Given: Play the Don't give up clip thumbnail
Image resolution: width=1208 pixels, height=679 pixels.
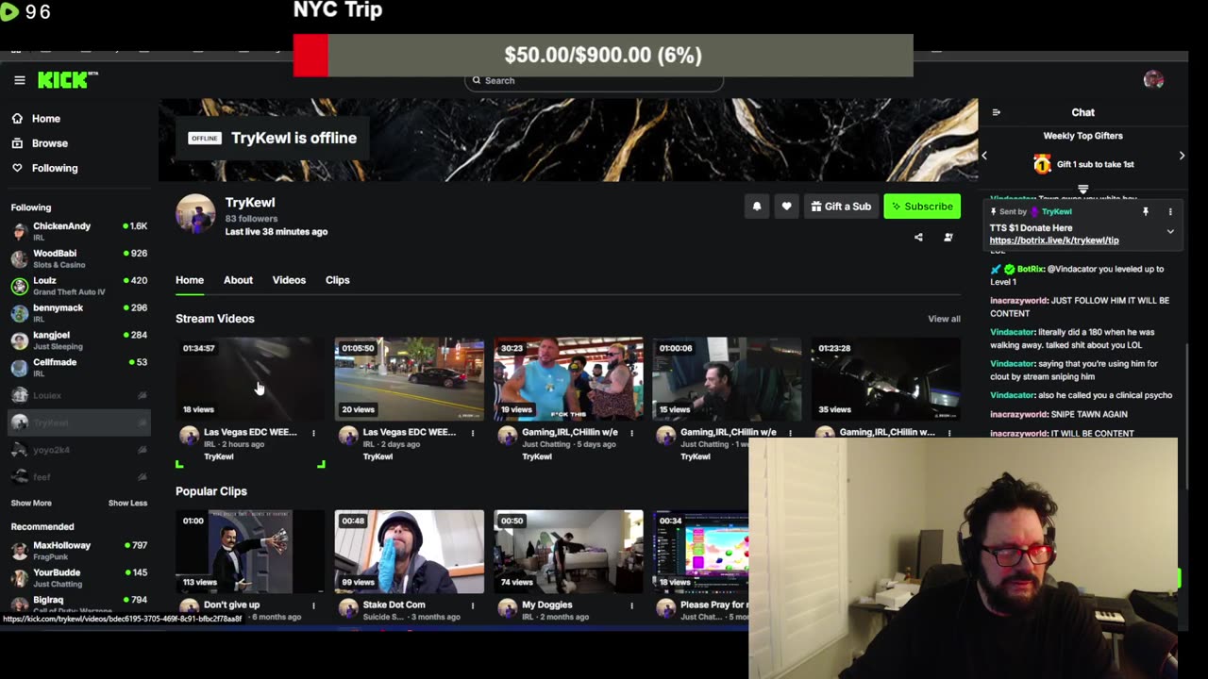Looking at the screenshot, I should [x=250, y=552].
